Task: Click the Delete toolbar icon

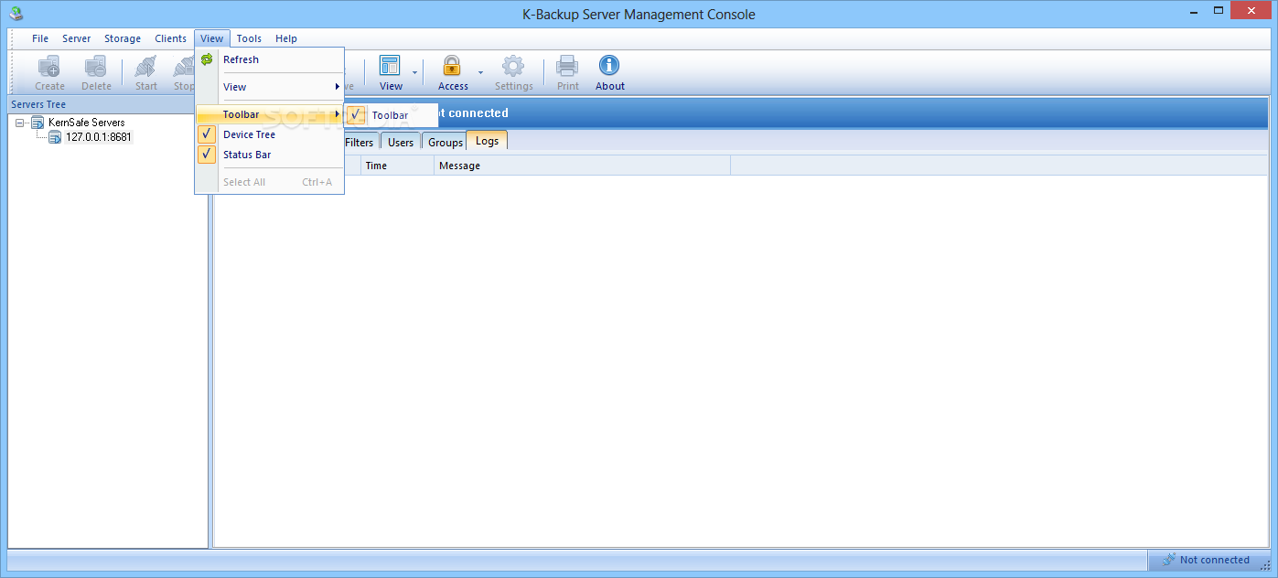Action: 96,66
